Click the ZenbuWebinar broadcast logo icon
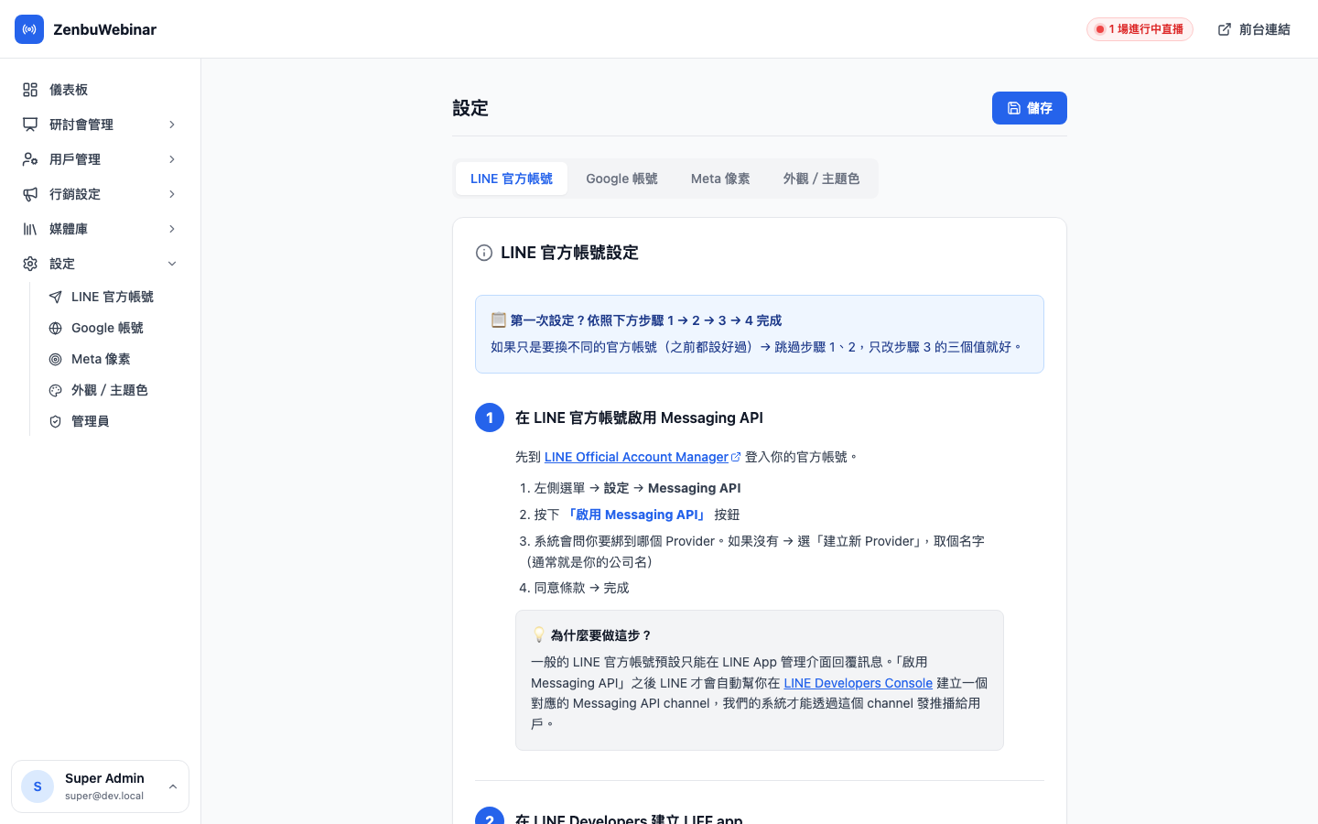 tap(29, 29)
